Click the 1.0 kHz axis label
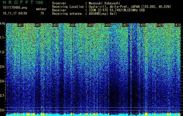 click(x=3, y=52)
